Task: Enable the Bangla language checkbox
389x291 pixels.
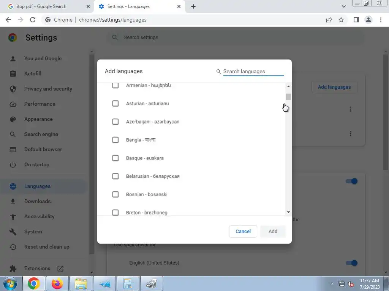Action: pos(115,140)
